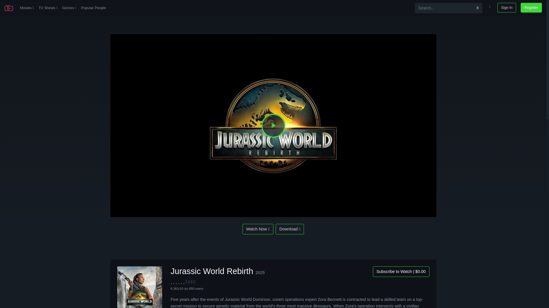
Task: Click the yellow star rating
Action: click(178, 282)
